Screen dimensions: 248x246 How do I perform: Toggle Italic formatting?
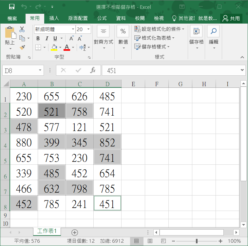pos(47,38)
